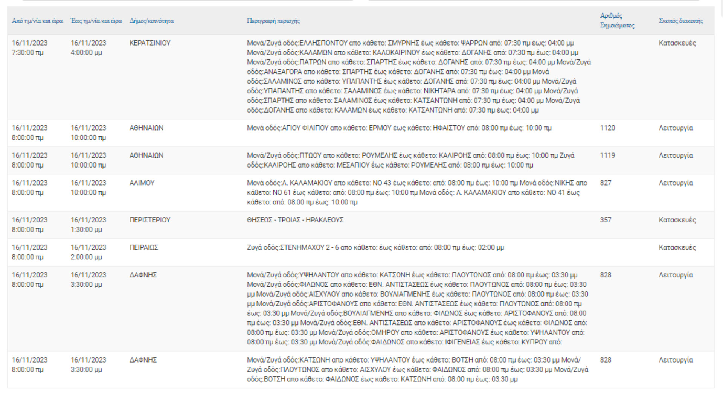Select the ΠΕΙΡΑΙΩΣ municipality cell
Image resolution: width=723 pixels, height=393 pixels.
coord(144,247)
